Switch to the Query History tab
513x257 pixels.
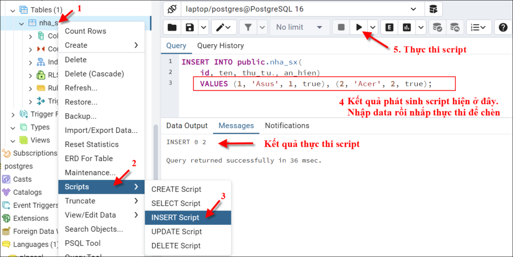point(220,46)
